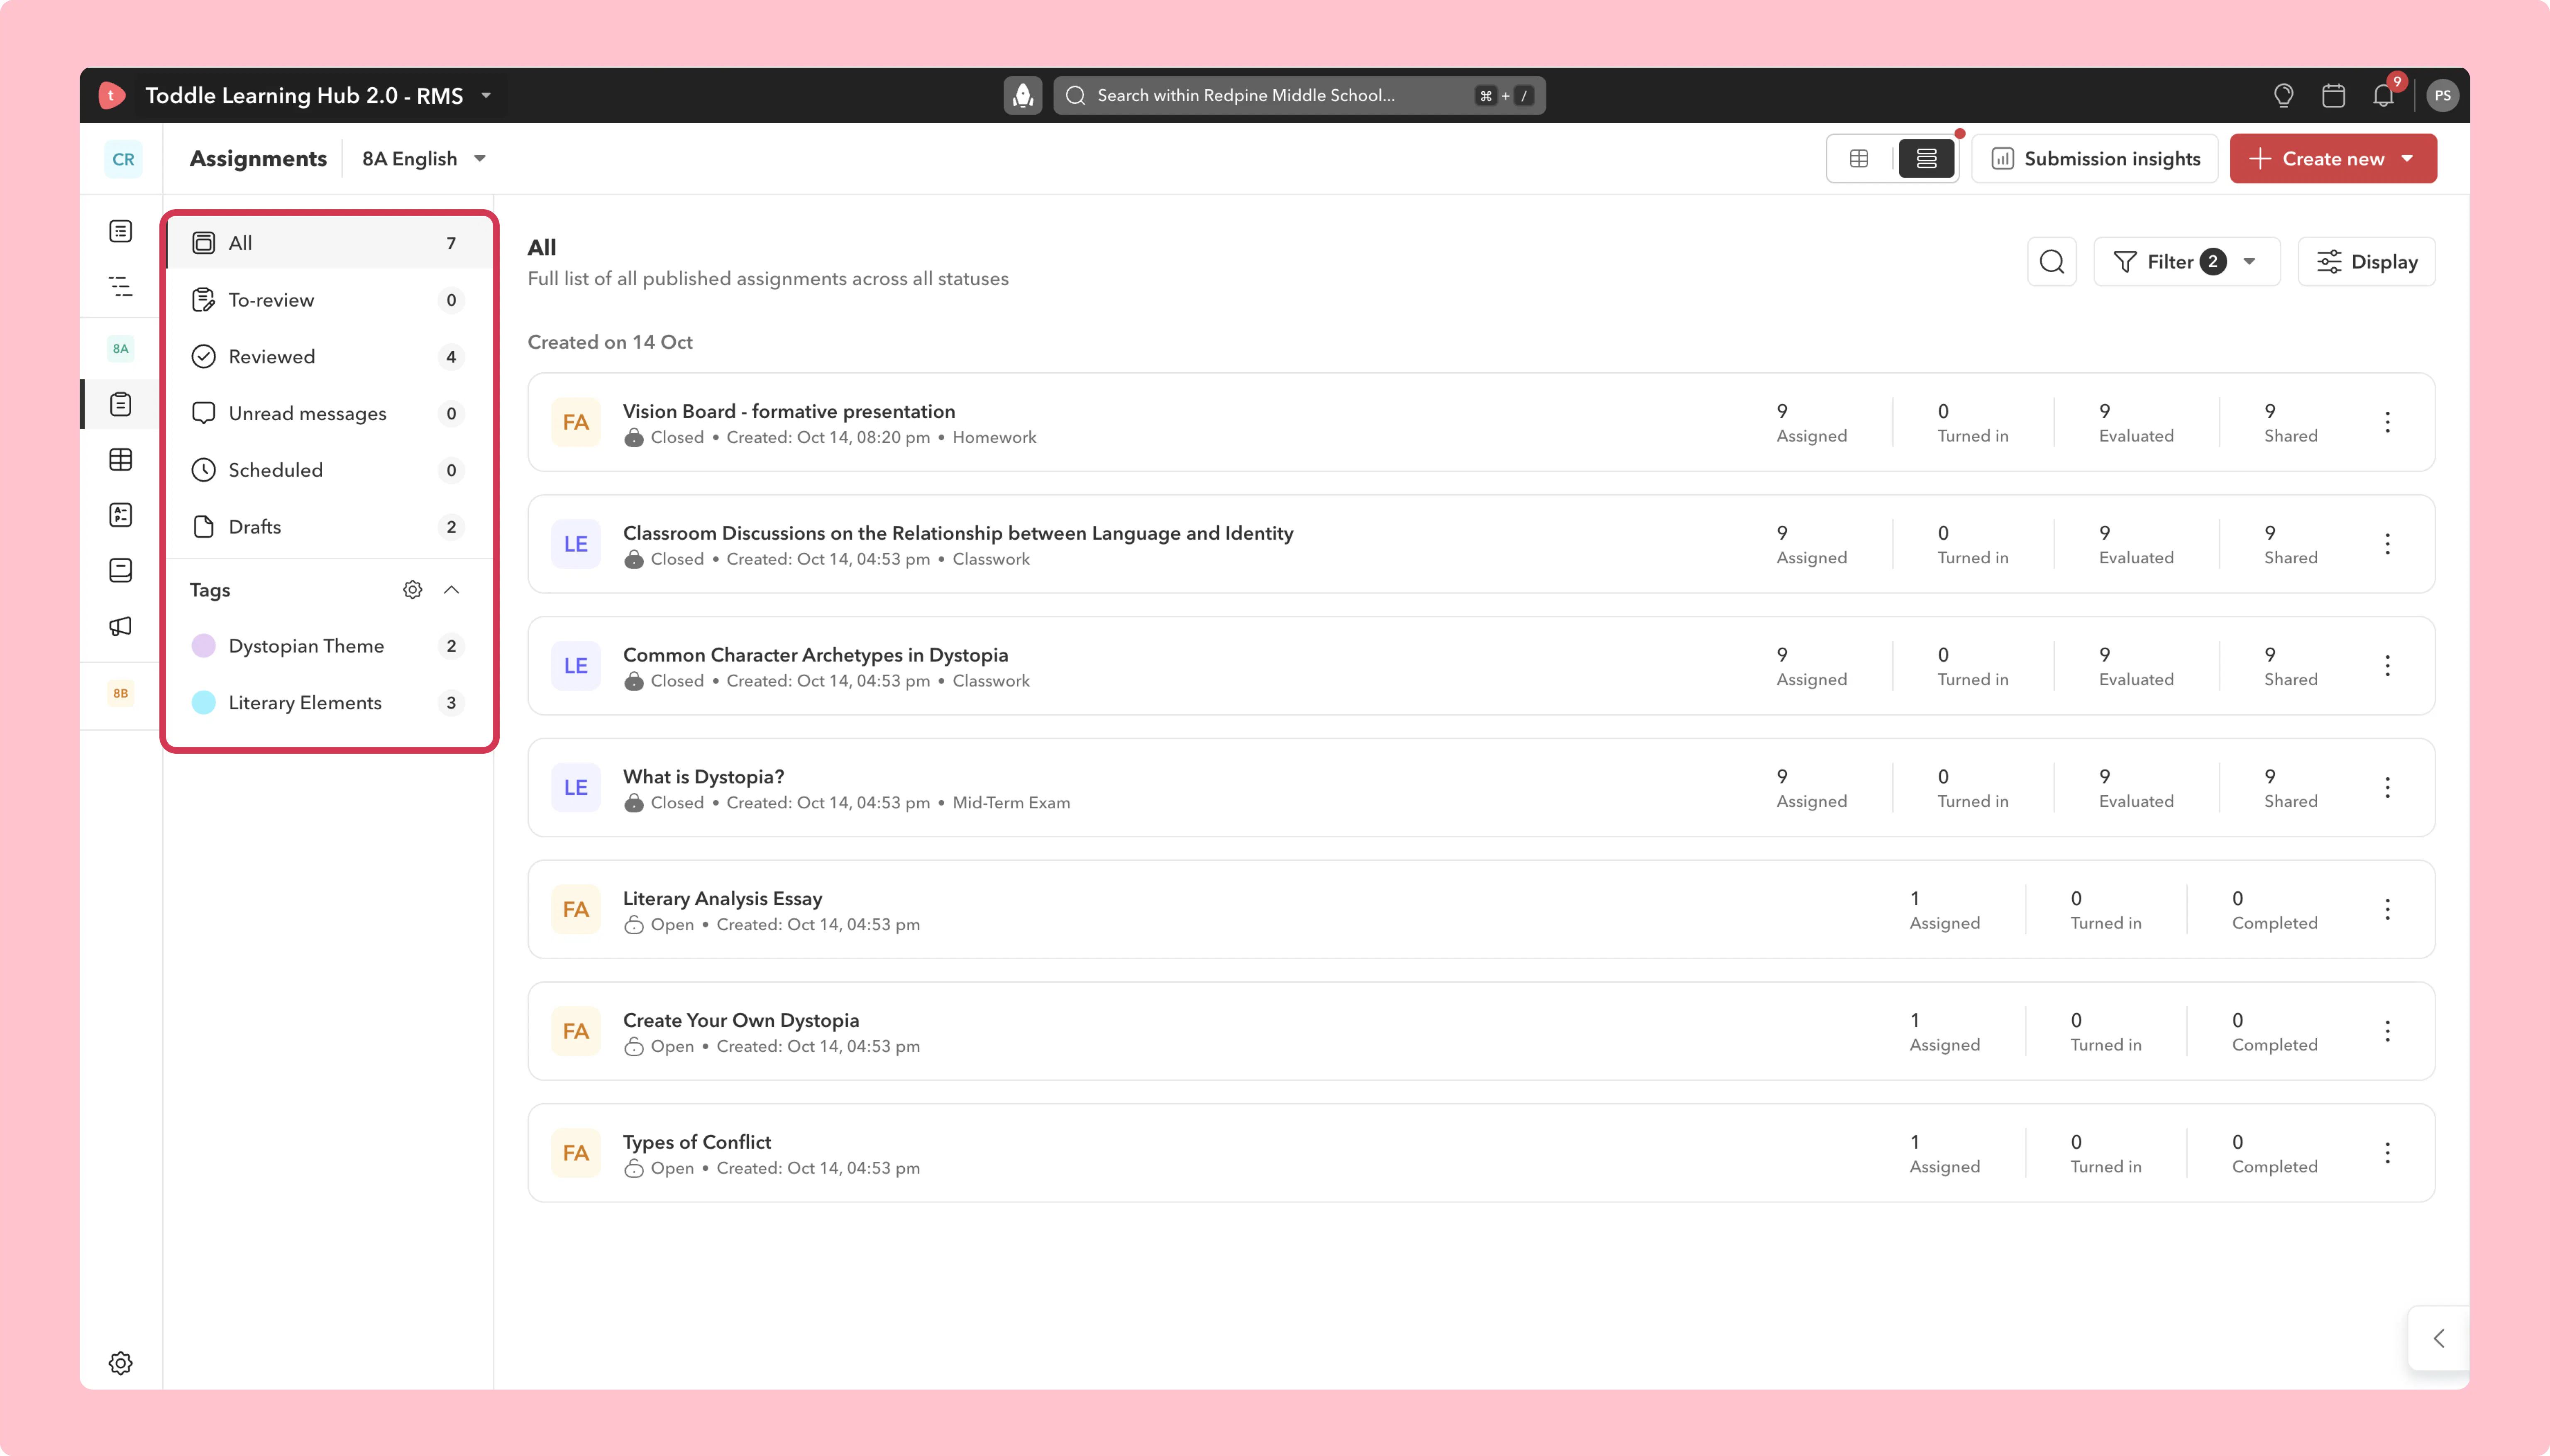Open the book icon in the sidebar
Image resolution: width=2550 pixels, height=1456 pixels.
coord(120,570)
